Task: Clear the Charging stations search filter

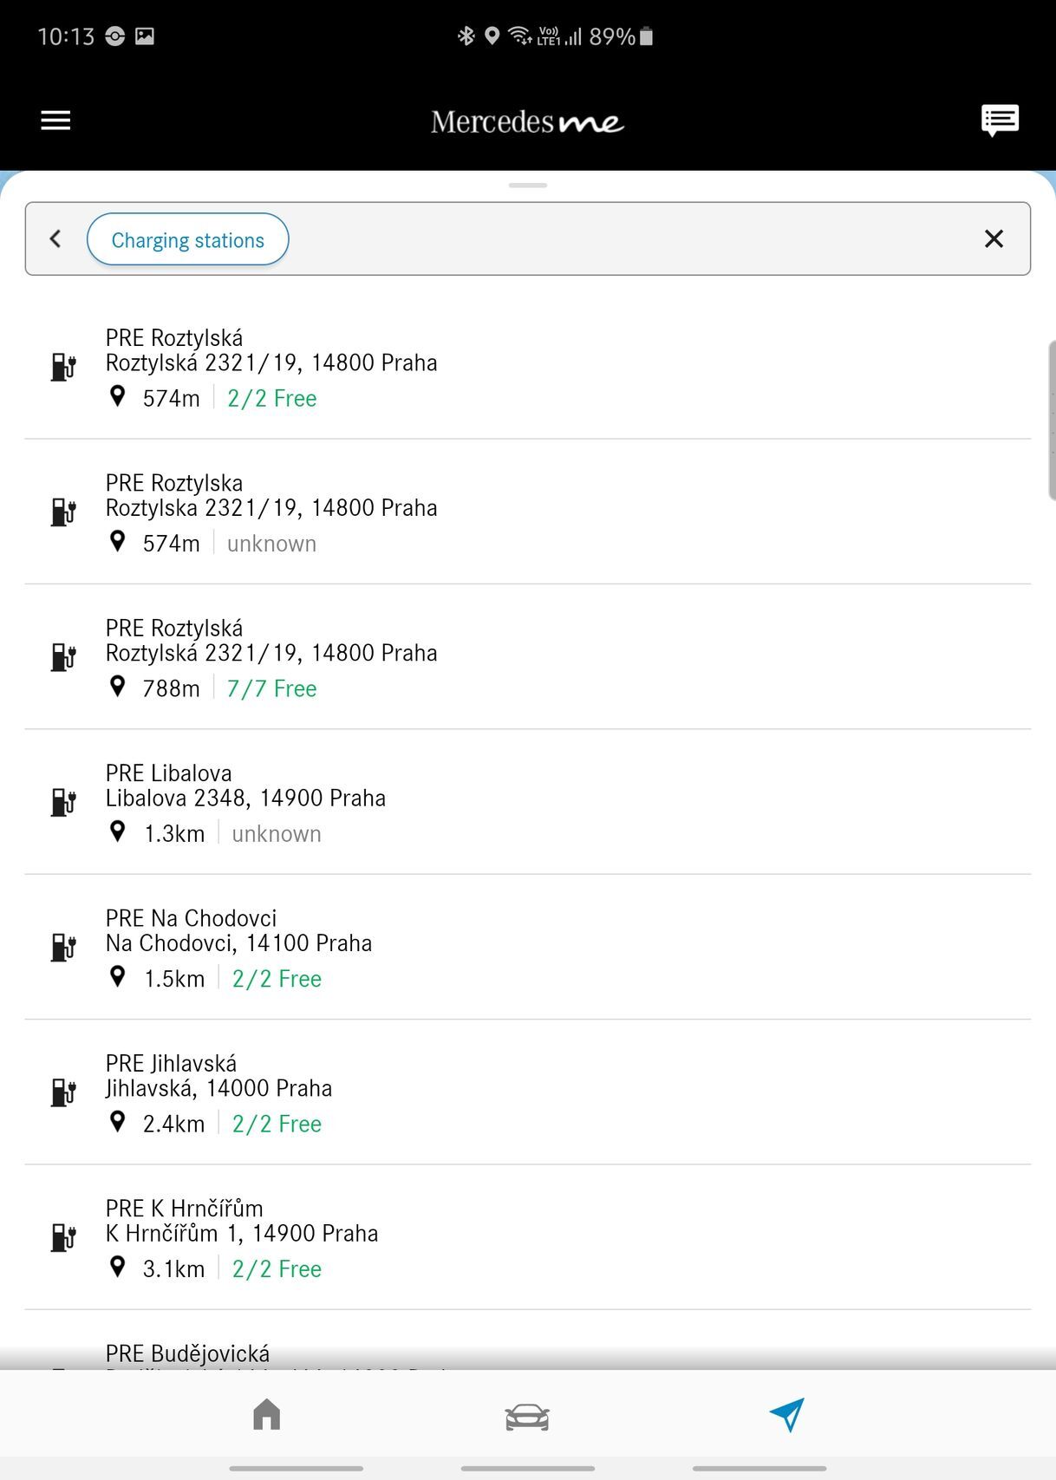Action: 994,238
